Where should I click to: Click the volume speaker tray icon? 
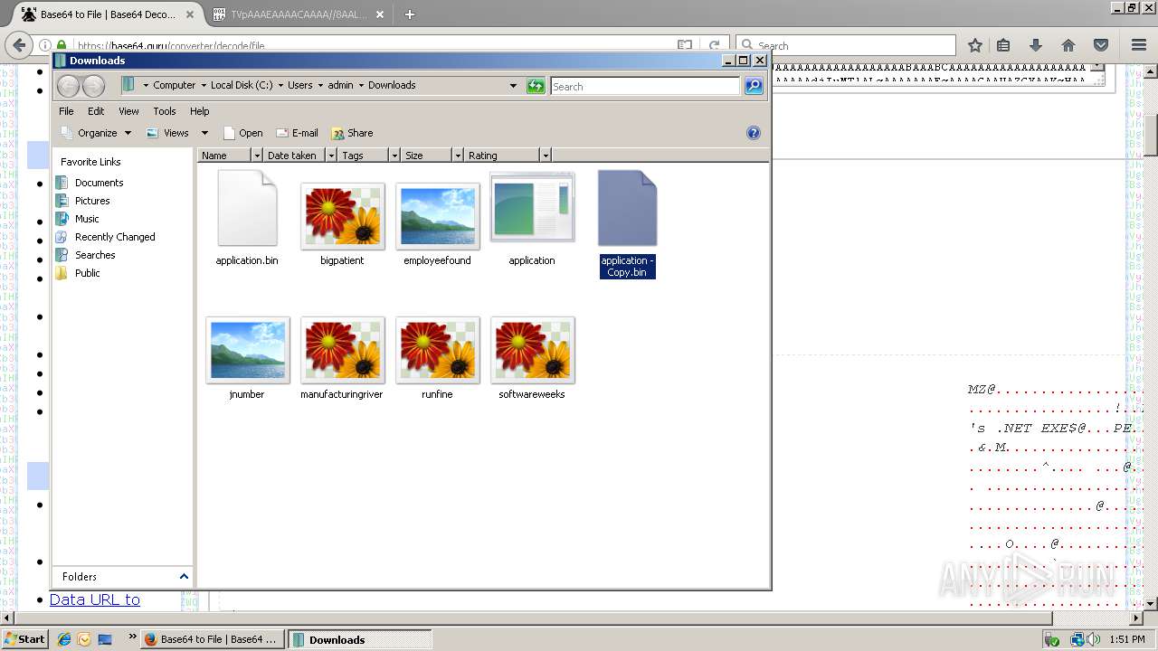pos(1095,639)
